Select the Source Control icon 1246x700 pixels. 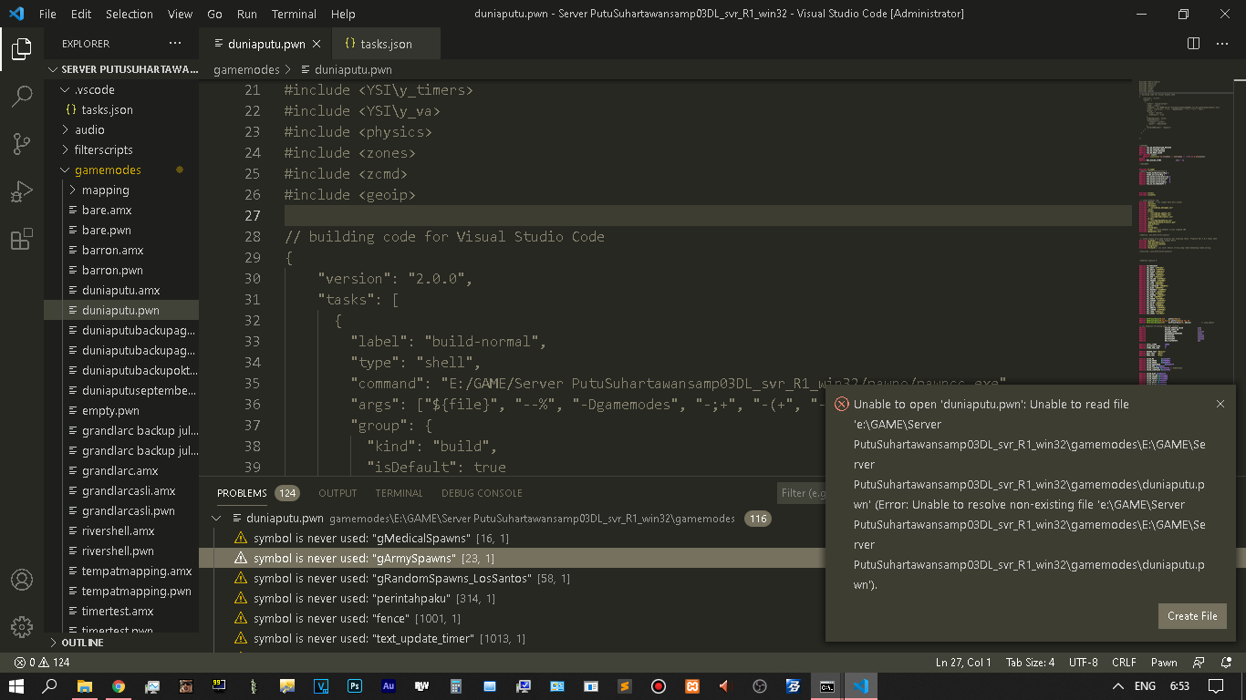[22, 144]
